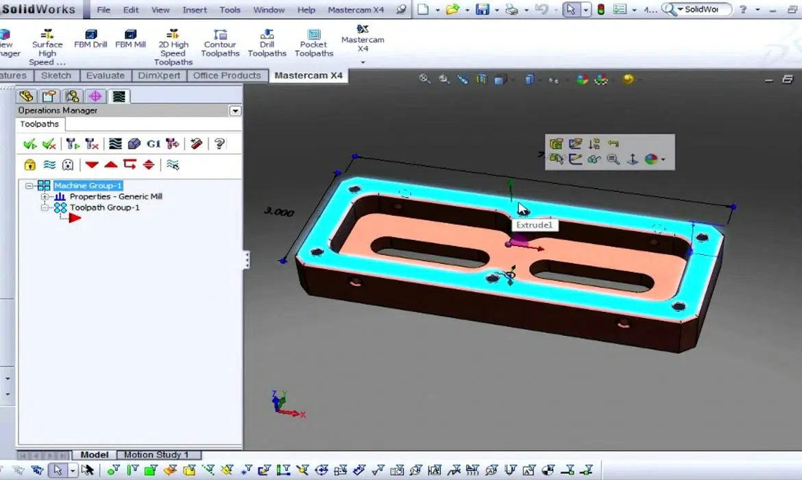Open the PropertyManager tab
The width and height of the screenshot is (802, 480).
coord(49,96)
